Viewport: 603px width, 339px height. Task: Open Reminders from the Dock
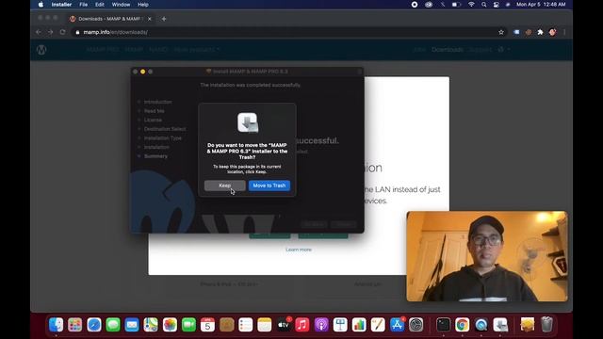point(245,325)
